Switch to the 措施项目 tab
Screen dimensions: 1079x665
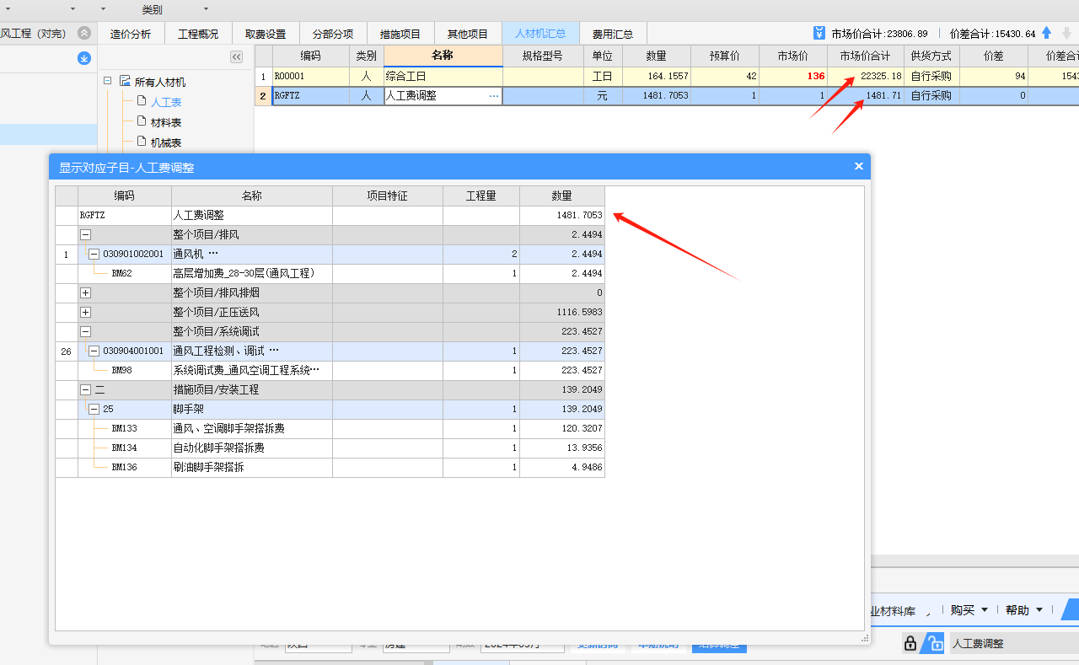pyautogui.click(x=400, y=34)
